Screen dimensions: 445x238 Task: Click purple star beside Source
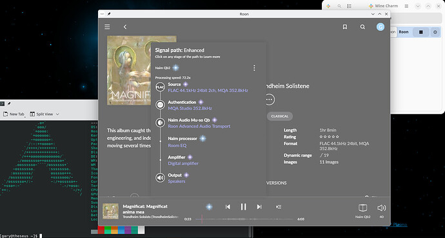185,84
